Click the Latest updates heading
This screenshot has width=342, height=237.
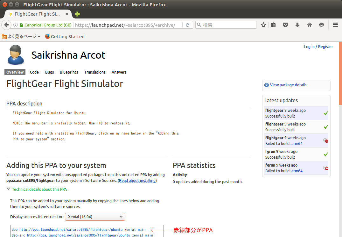click(281, 100)
